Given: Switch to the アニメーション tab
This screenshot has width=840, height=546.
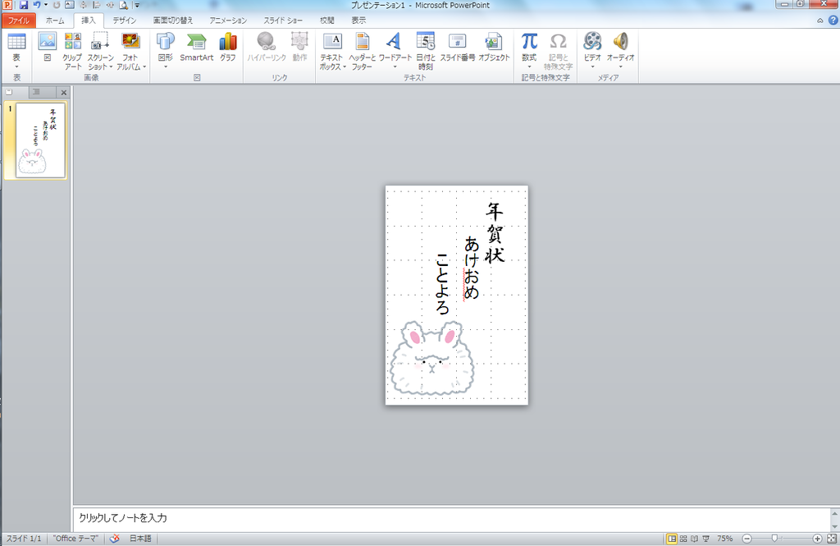Looking at the screenshot, I should 228,21.
